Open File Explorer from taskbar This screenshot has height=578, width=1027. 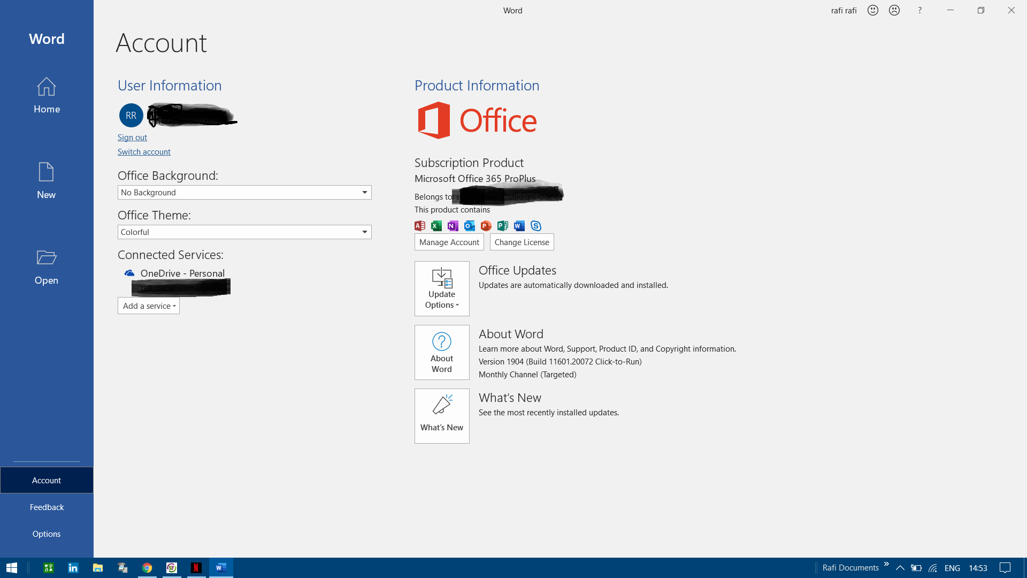click(x=98, y=568)
